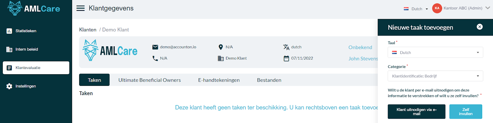Click the Instellingen gear icon
Viewport: 493px width, 123px height.
click(x=9, y=86)
